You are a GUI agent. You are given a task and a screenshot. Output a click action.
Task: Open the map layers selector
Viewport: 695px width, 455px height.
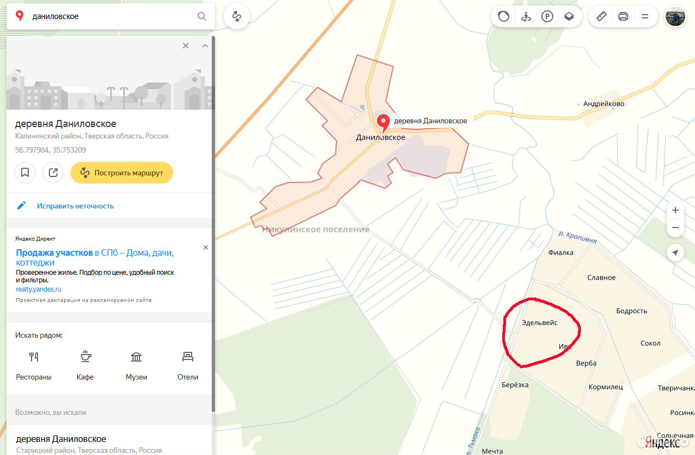(568, 16)
